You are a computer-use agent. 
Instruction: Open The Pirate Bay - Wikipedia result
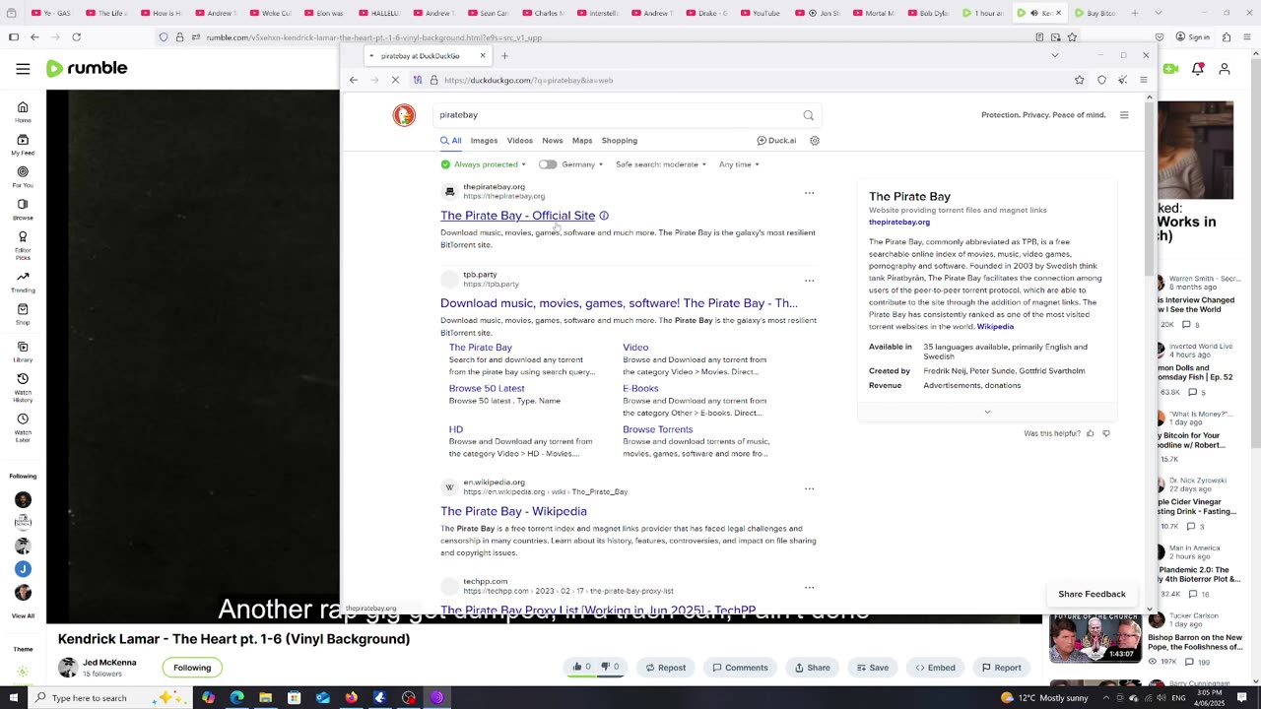coord(513,511)
